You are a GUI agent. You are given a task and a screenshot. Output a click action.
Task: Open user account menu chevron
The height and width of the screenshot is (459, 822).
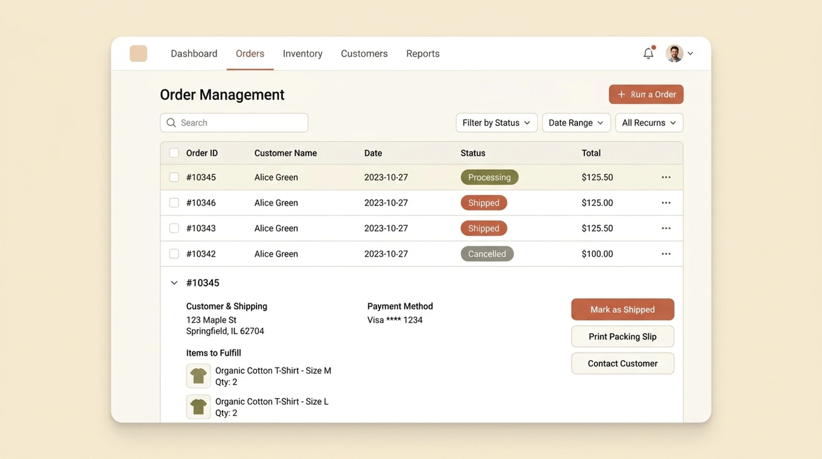tap(690, 53)
